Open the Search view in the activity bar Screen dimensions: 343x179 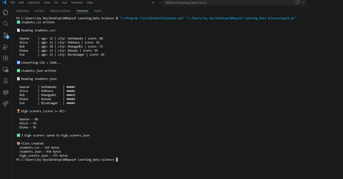click(5, 24)
